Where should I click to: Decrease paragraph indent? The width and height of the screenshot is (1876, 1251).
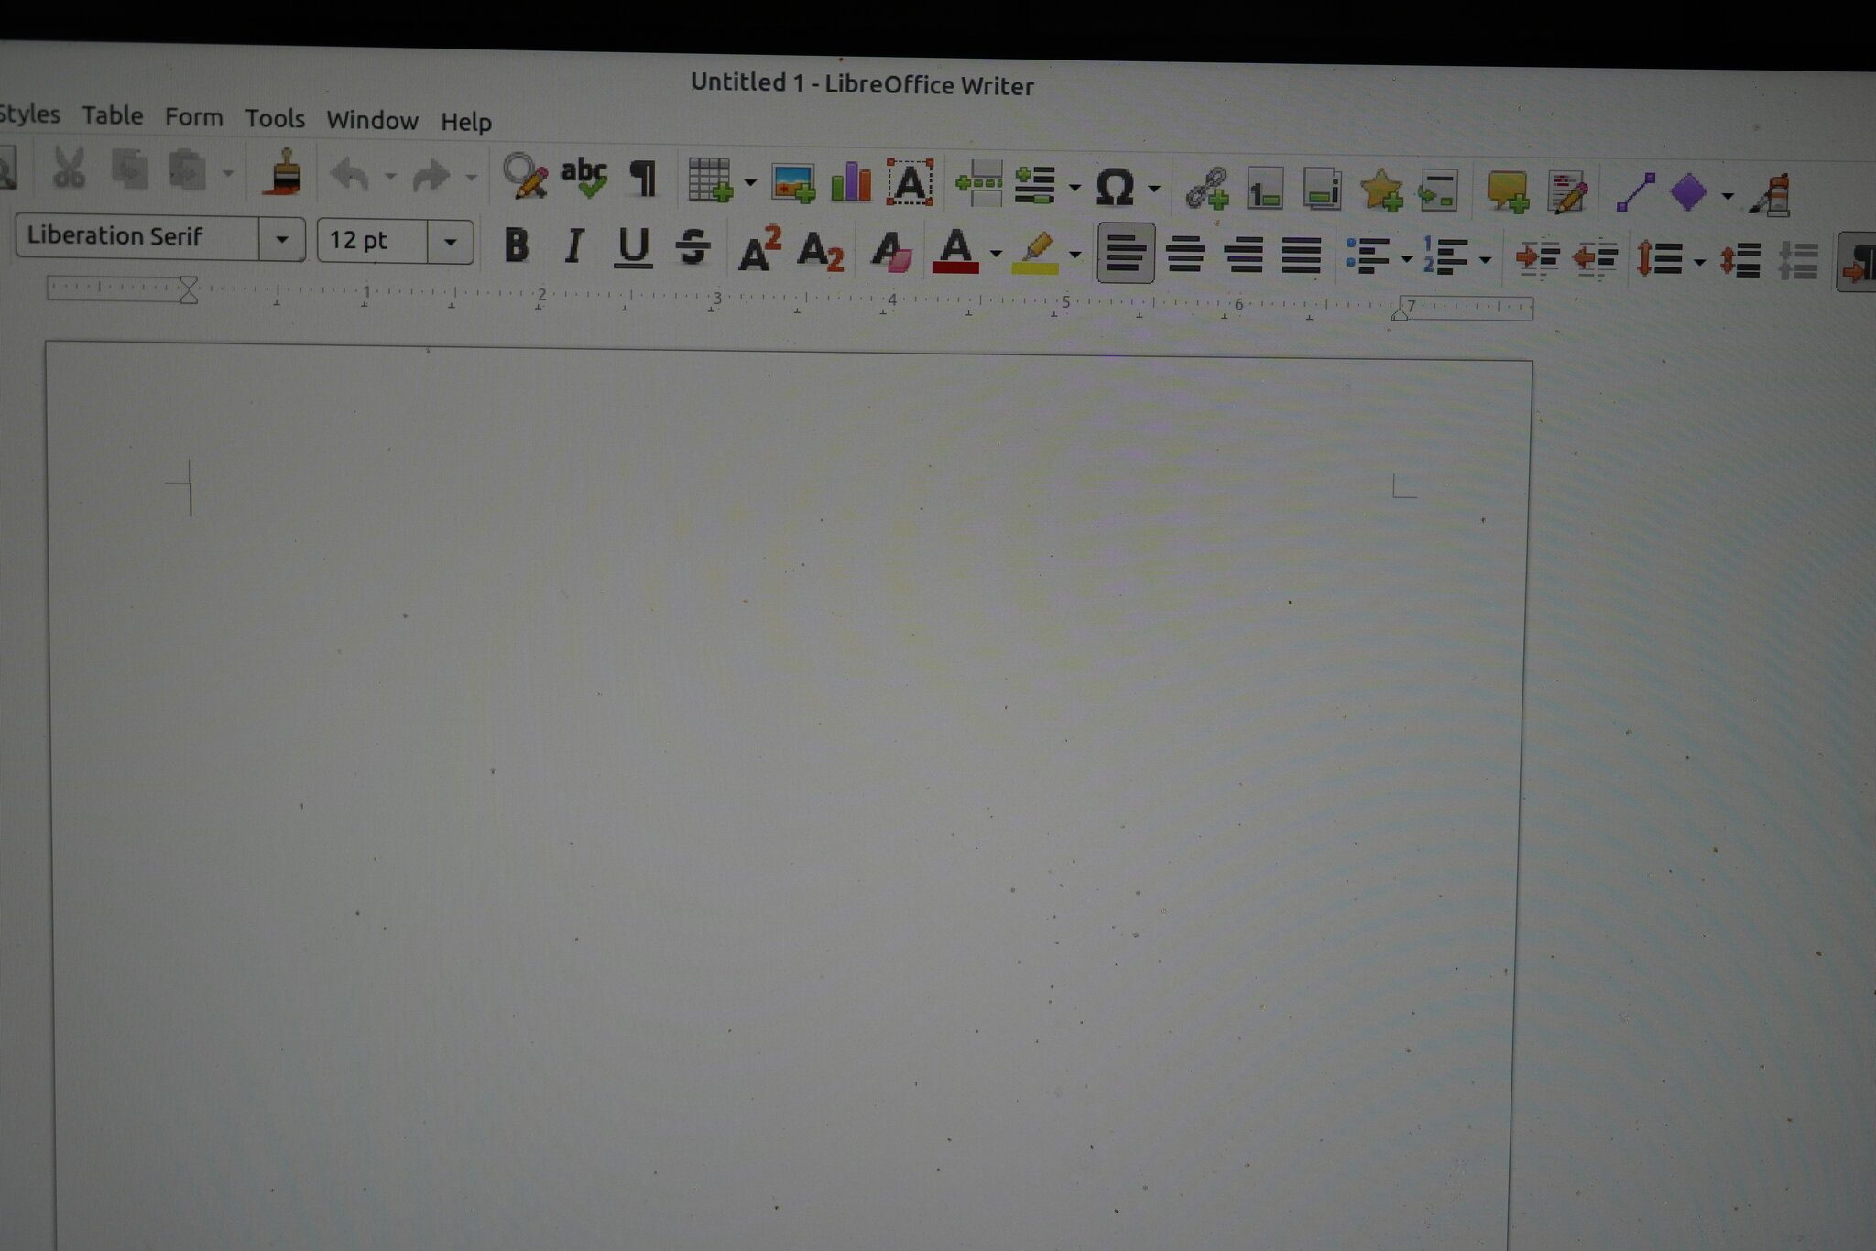[x=1595, y=259]
